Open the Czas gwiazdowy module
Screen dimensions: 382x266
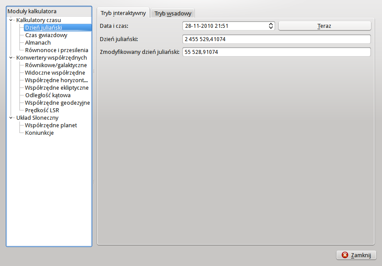click(x=46, y=35)
